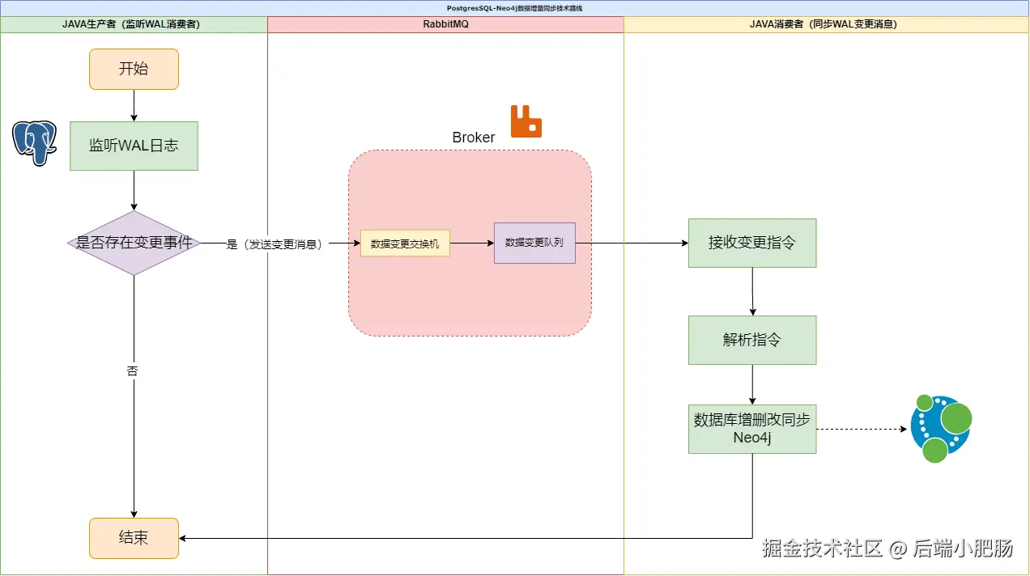Select the 解析指令 process box
The height and width of the screenshot is (576, 1030).
[751, 340]
